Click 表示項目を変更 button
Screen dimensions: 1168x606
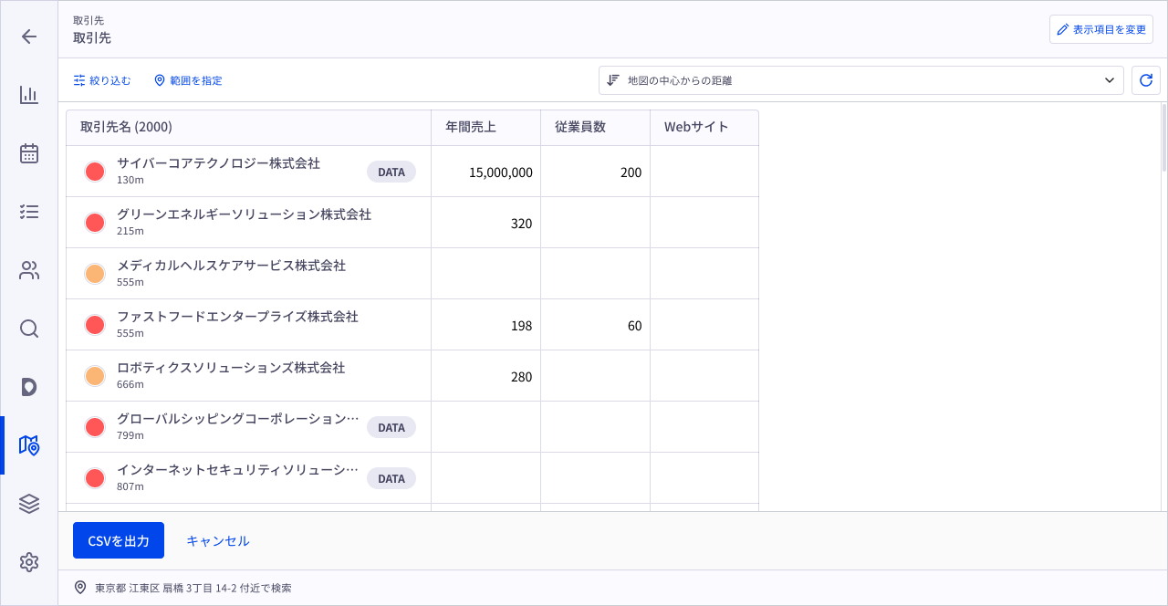(x=1100, y=29)
